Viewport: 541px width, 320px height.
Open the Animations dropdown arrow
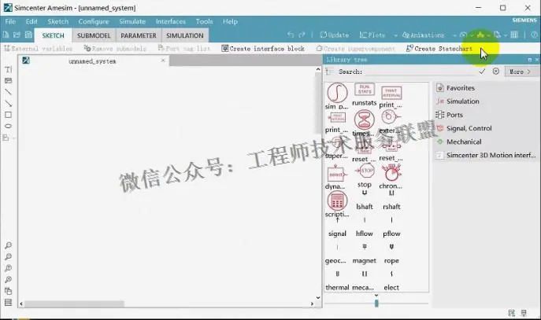454,35
